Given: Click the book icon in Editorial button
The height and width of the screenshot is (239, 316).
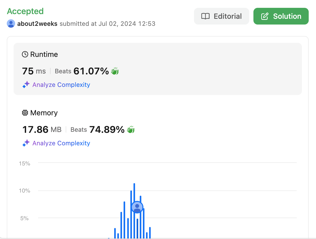Looking at the screenshot, I should click(x=205, y=16).
